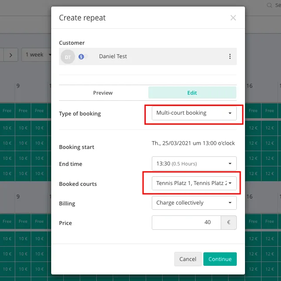
Task: Click the Daniel Test customer name
Action: (113, 56)
